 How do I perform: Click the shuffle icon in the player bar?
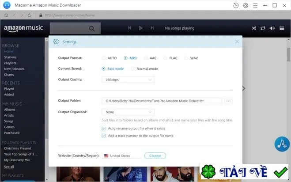pos(254,28)
